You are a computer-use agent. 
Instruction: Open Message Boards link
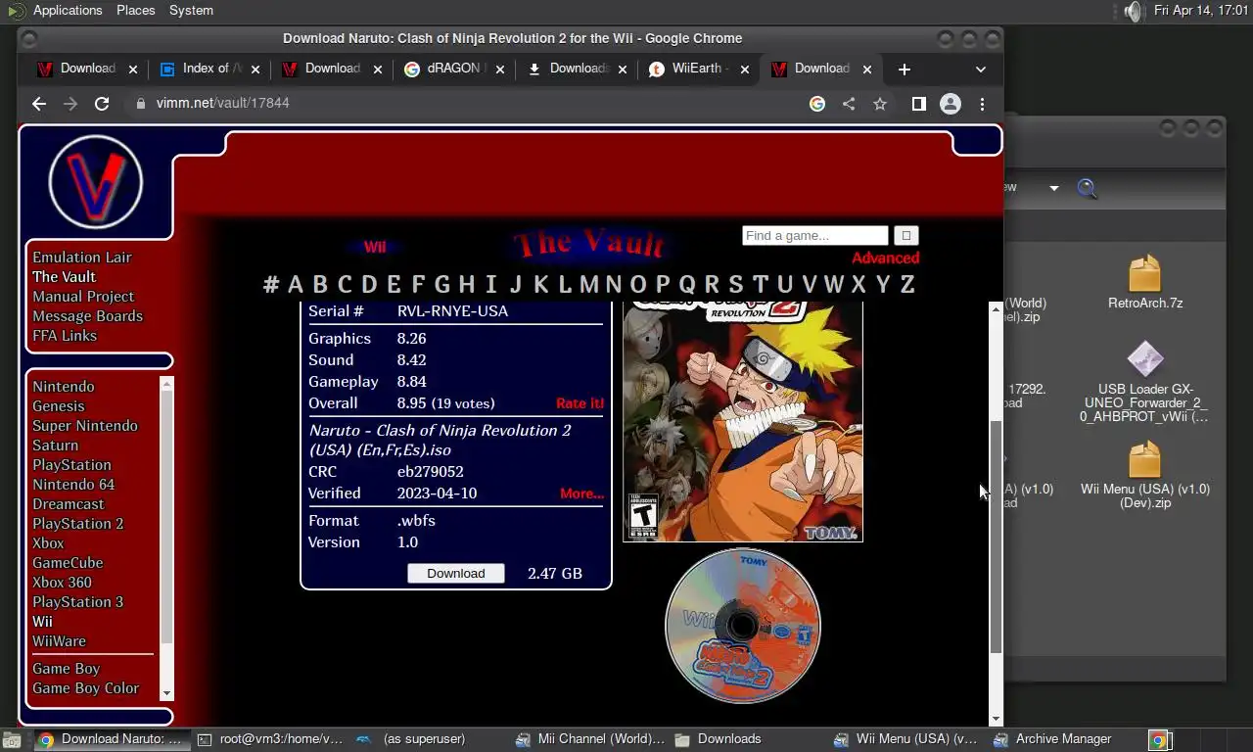(87, 315)
